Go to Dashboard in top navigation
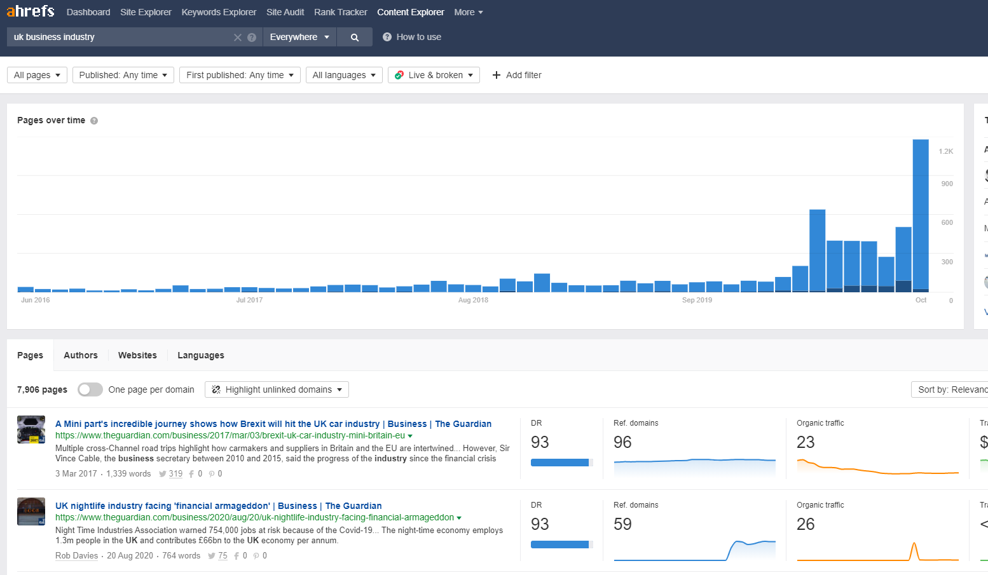The image size is (988, 575). click(x=88, y=12)
